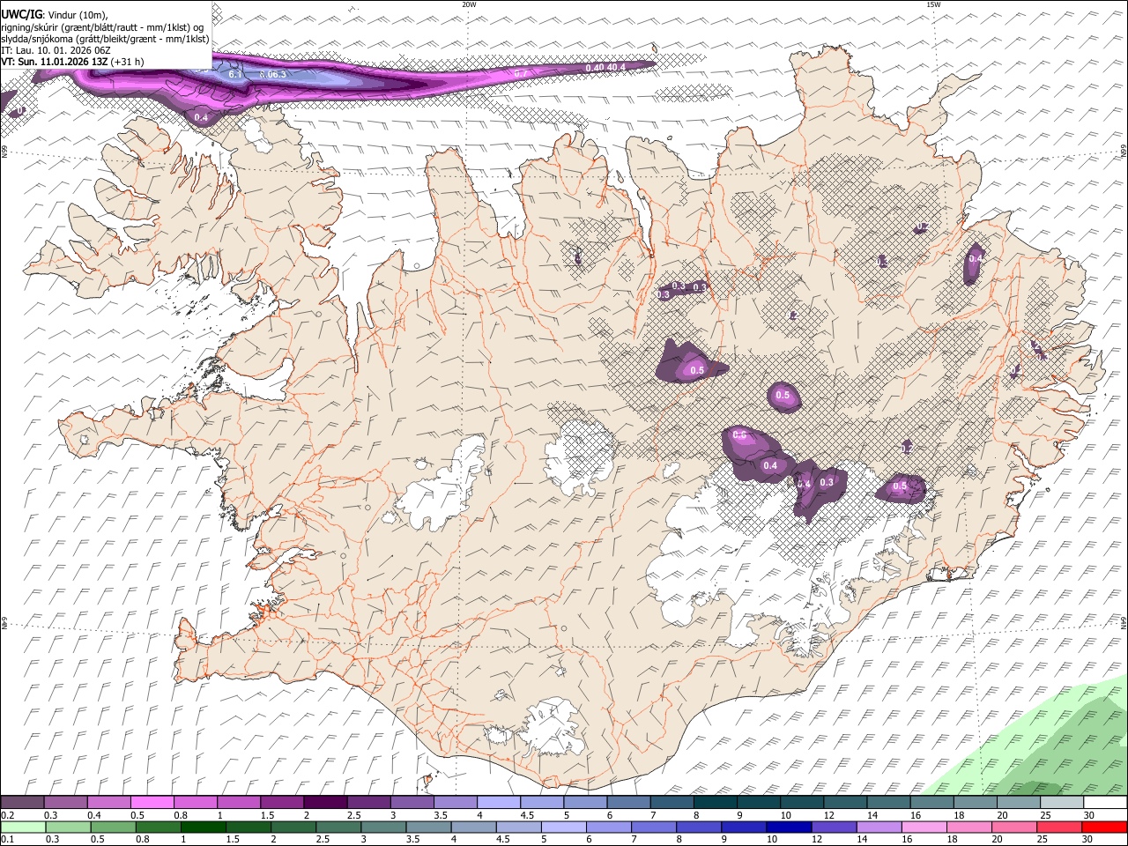The image size is (1128, 846).
Task: Click the '6.1' value in northern snow band
Action: (235, 75)
